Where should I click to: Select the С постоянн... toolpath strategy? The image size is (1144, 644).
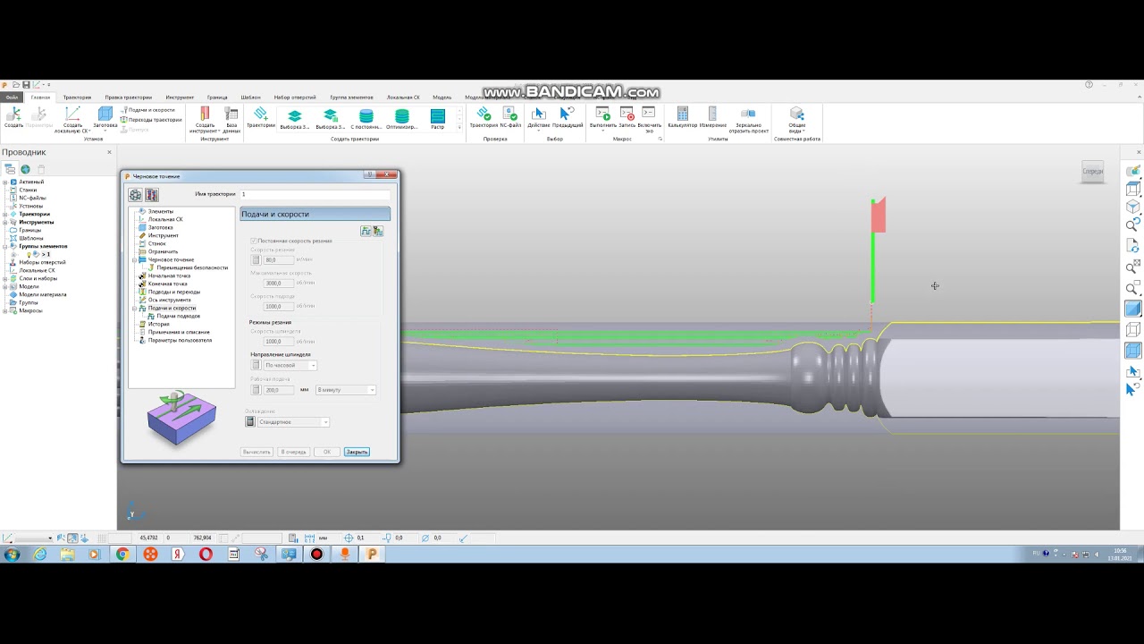[x=366, y=119]
